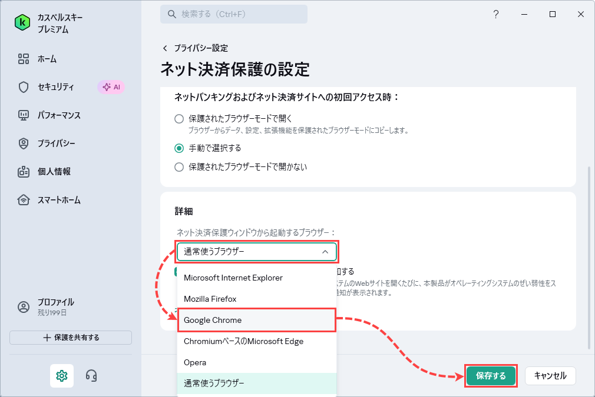Choose Google Chrome from the list
595x397 pixels.
pos(257,320)
